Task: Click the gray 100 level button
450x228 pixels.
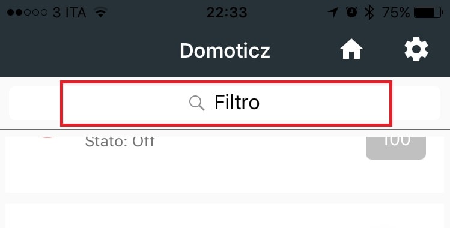Action: pos(396,148)
